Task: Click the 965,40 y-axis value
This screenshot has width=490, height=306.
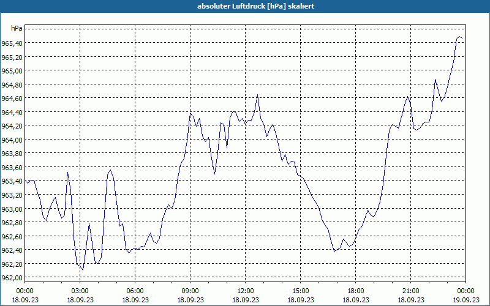Action: point(12,43)
